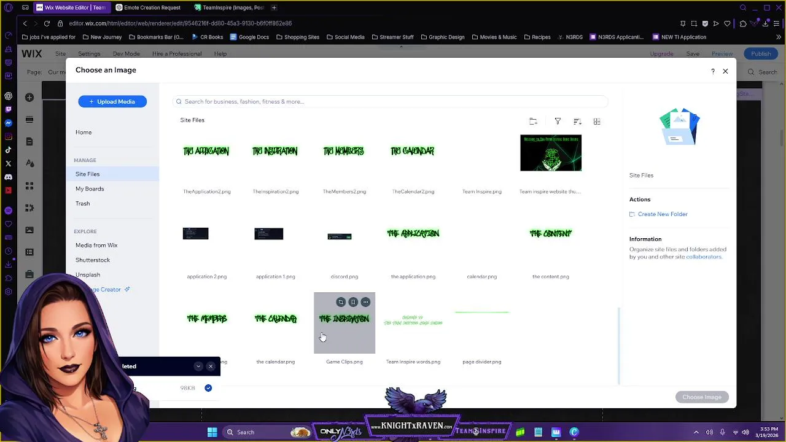Click Preview in Wix top bar

point(722,54)
